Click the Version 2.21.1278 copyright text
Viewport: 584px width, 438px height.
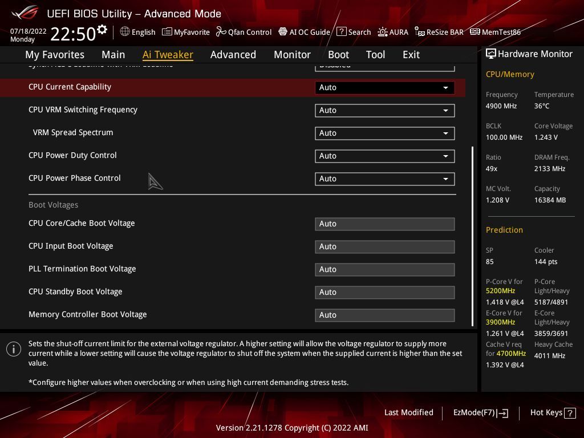(x=291, y=428)
